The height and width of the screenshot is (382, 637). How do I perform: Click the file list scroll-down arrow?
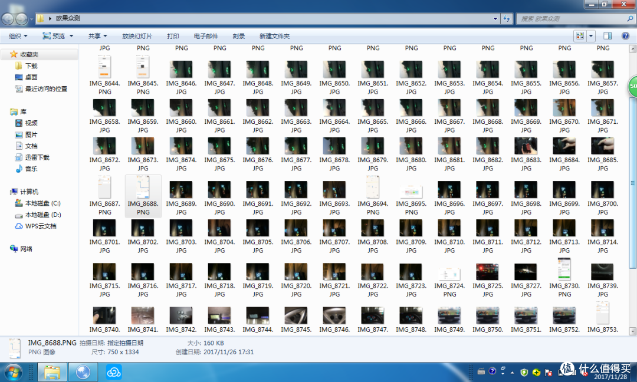pyautogui.click(x=632, y=331)
